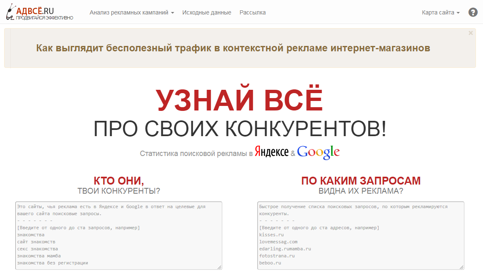Viewport: 483px width, 276px height.
Task: Expand the Карта сайта dropdown
Action: click(x=440, y=13)
